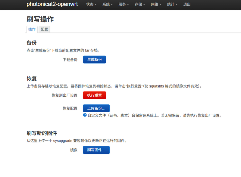Click the 恢复到出厂设置 label
This screenshot has width=241, height=177.
tap(64, 95)
